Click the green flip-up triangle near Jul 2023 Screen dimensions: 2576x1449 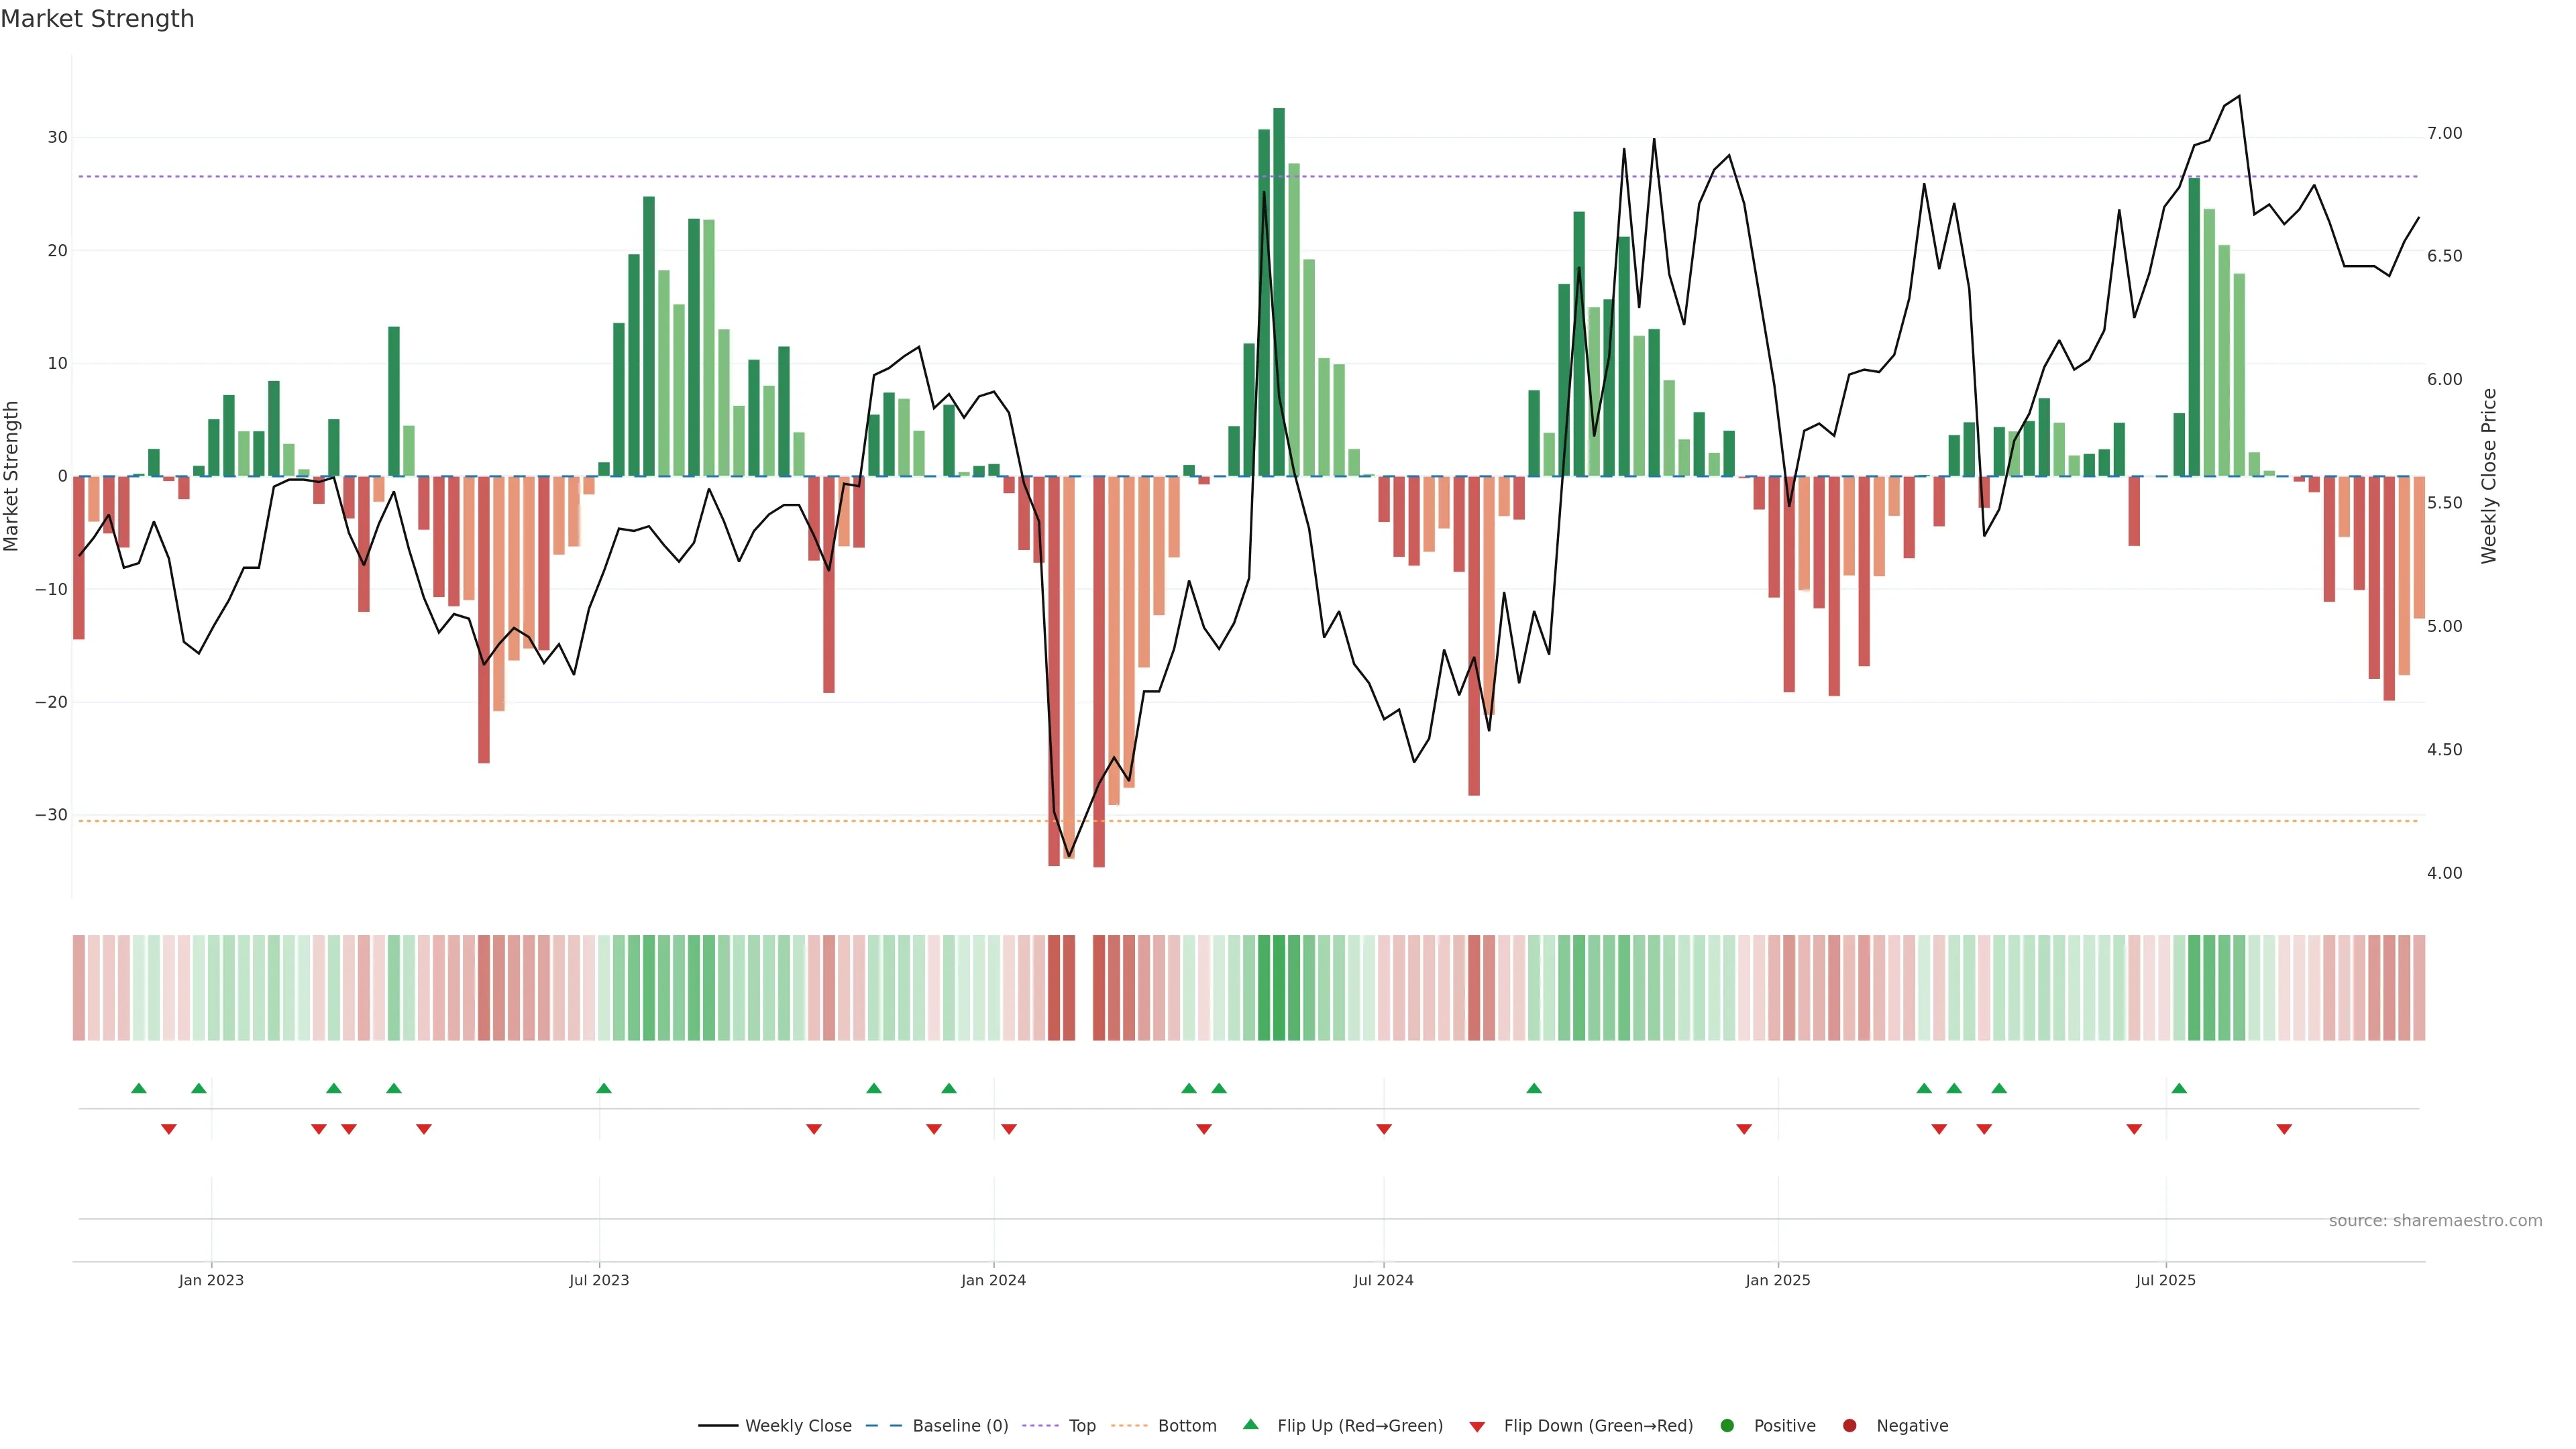click(x=603, y=1088)
